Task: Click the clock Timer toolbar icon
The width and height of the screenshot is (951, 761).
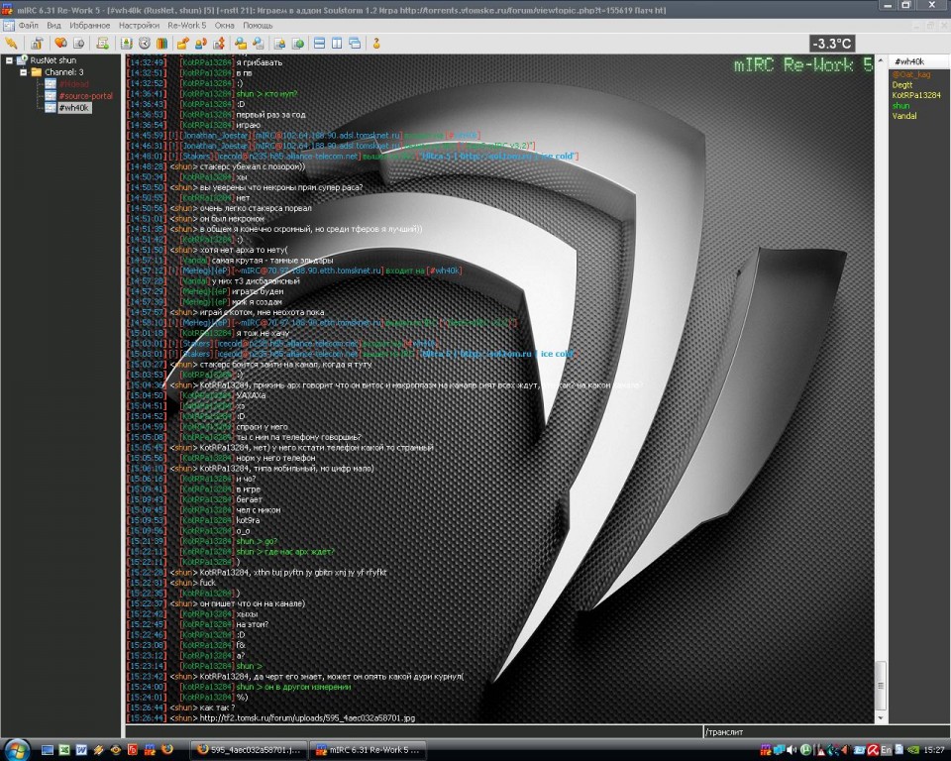Action: [x=145, y=43]
